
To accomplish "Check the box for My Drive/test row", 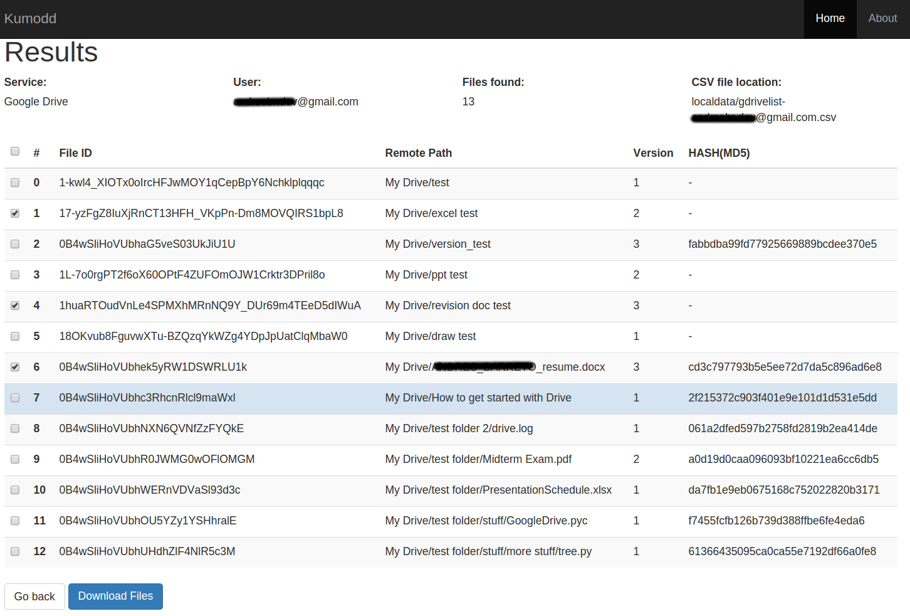I will pos(15,183).
